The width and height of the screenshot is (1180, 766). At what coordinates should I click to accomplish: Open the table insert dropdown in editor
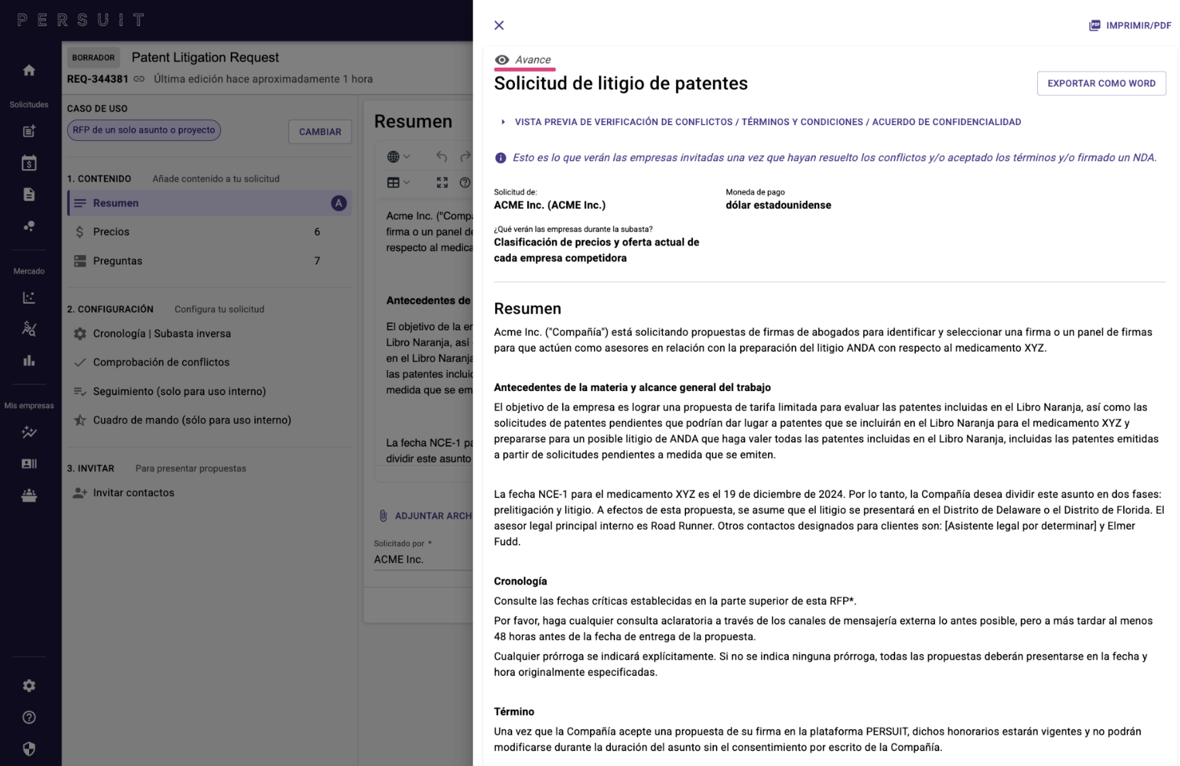tap(399, 183)
